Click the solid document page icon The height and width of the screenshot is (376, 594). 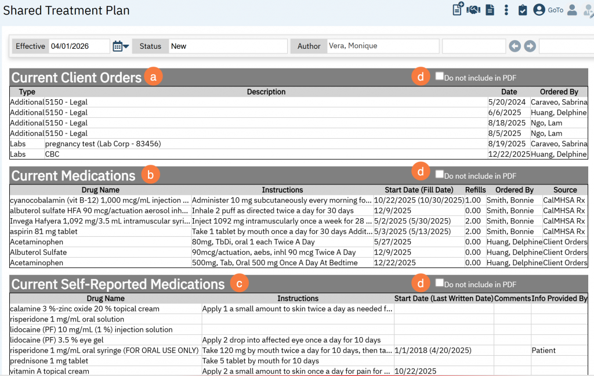point(490,10)
